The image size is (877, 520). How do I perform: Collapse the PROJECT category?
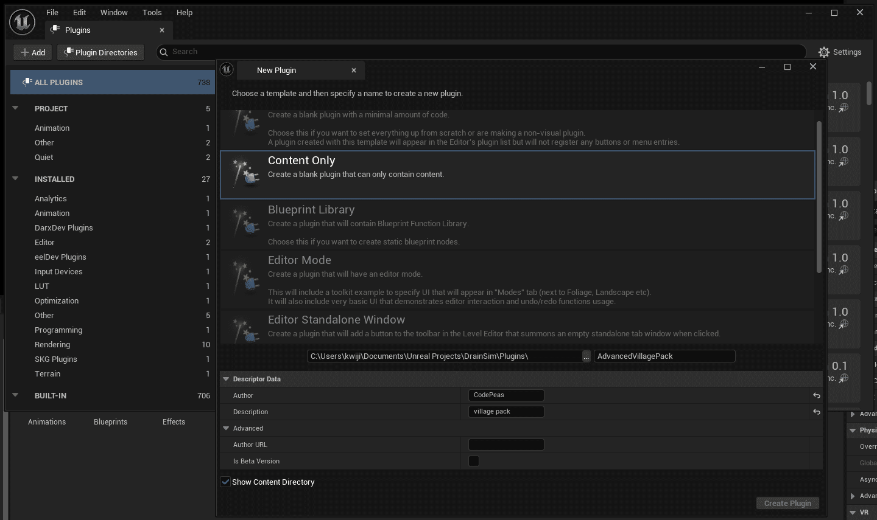[x=16, y=108]
